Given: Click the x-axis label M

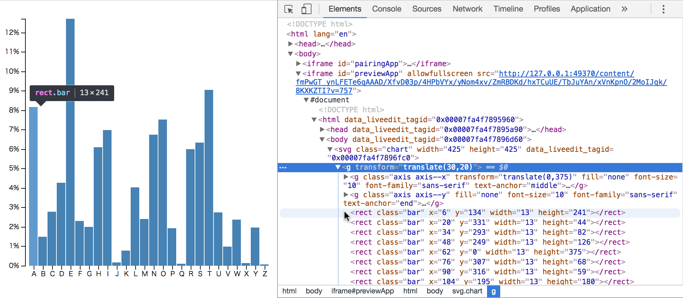Looking at the screenshot, I should [145, 274].
